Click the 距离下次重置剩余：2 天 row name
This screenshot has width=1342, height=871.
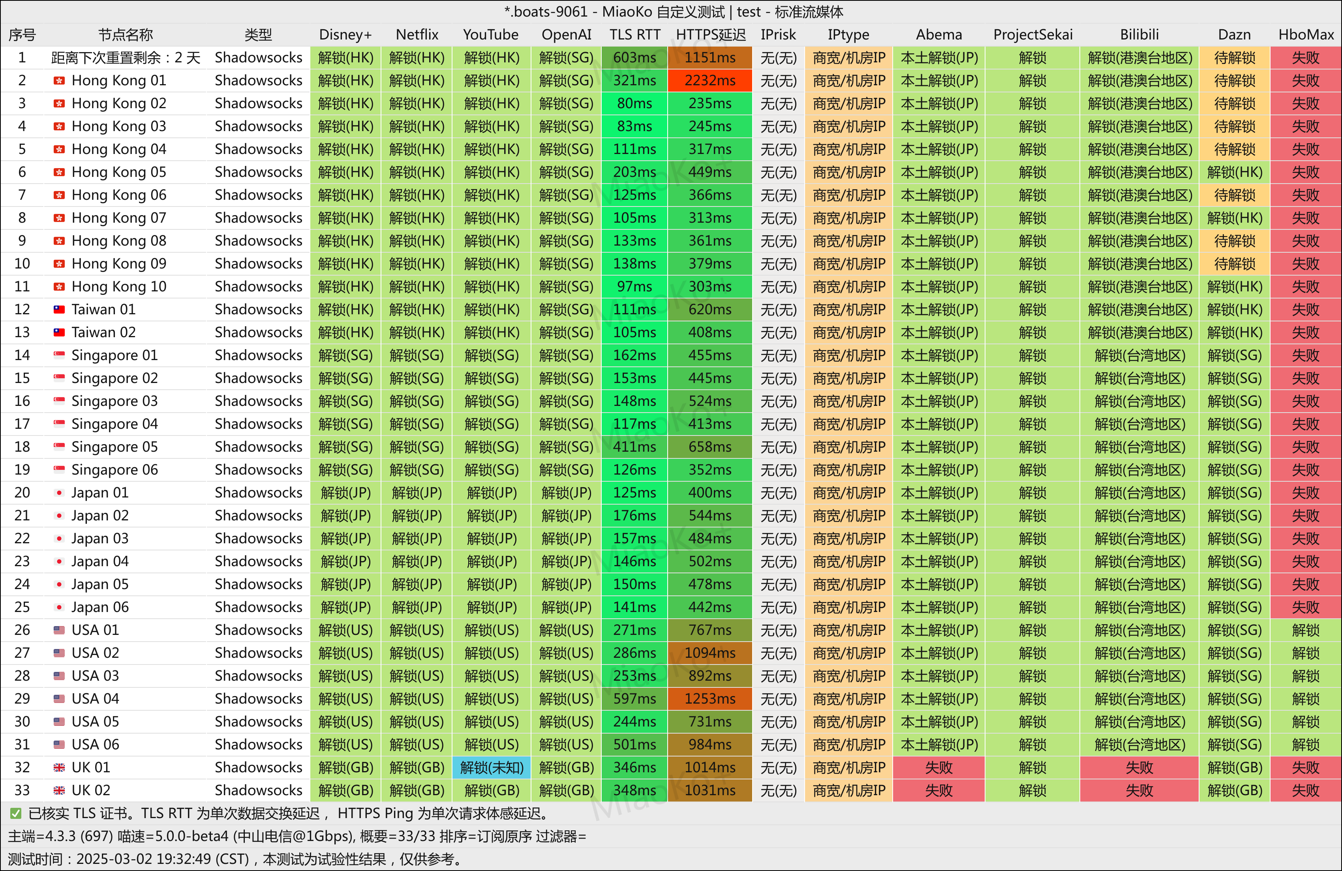coord(125,58)
